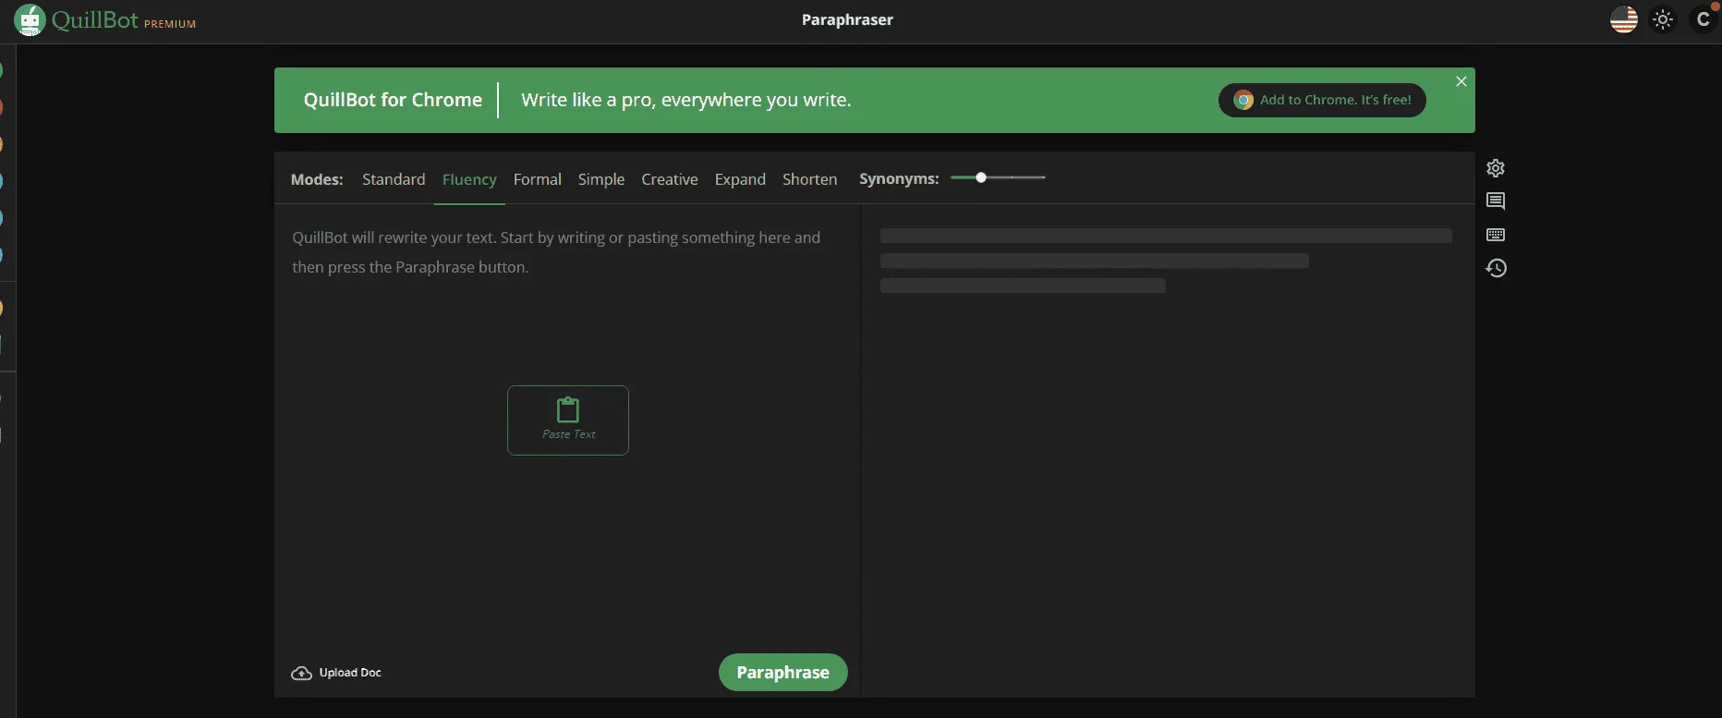
Task: Click the Paste Text clipboard button
Action: [568, 420]
